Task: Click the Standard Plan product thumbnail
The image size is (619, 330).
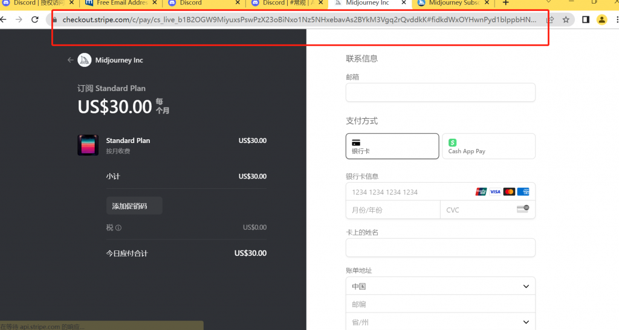Action: pos(88,145)
